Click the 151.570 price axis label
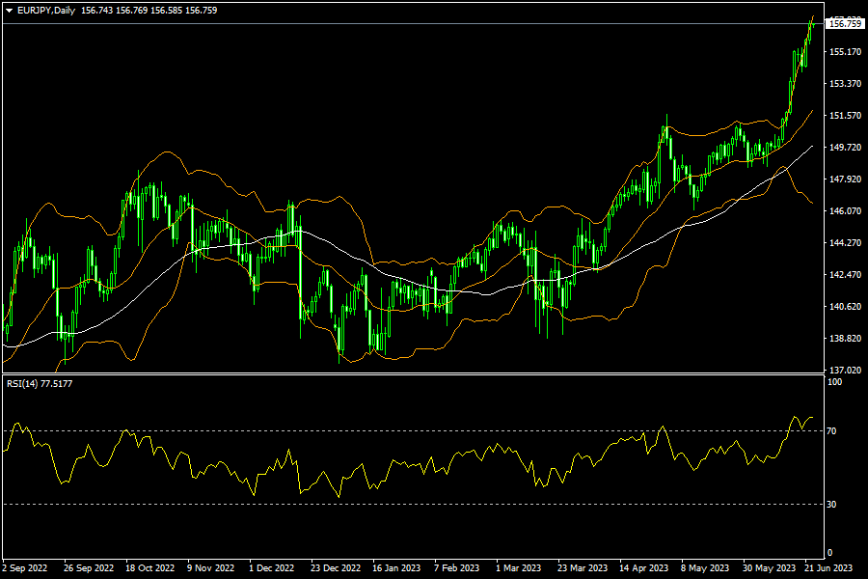The width and height of the screenshot is (868, 579). coord(845,115)
